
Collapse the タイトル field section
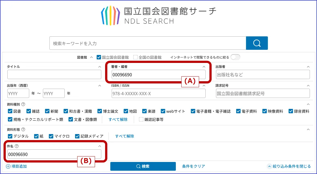[x=99, y=67]
